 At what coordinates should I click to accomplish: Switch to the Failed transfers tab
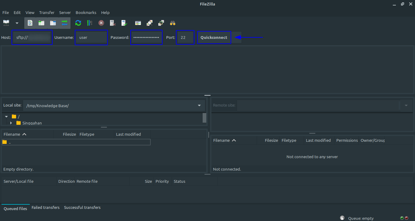[46, 208]
